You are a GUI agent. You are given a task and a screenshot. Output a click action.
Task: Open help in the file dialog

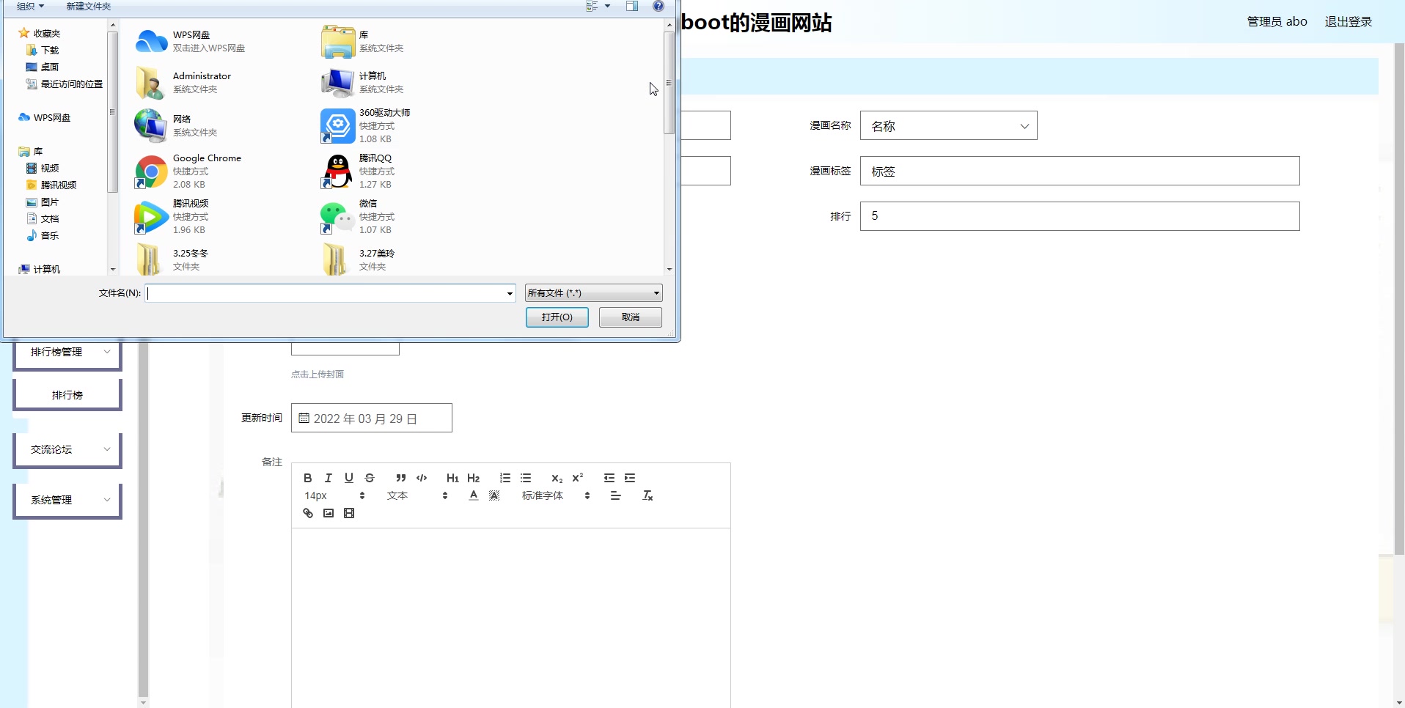[x=658, y=6]
